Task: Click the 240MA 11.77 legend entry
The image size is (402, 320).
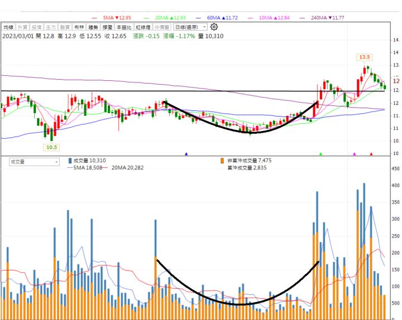Action: [322, 18]
